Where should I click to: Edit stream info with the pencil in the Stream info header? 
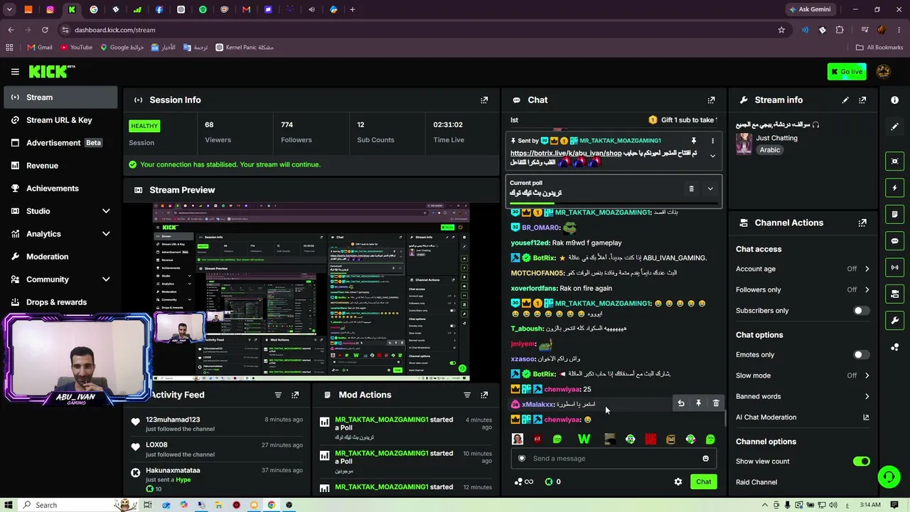tap(845, 100)
